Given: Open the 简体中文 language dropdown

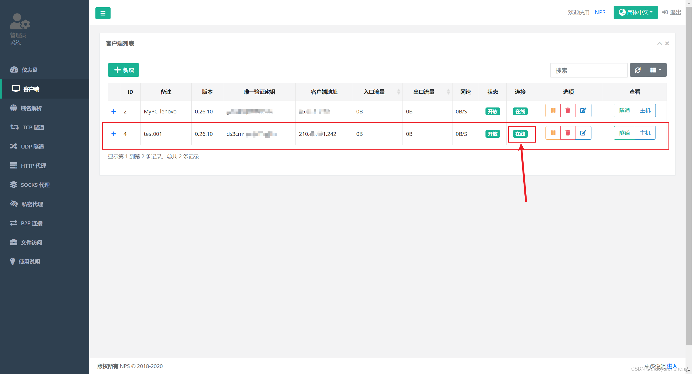Looking at the screenshot, I should (635, 12).
